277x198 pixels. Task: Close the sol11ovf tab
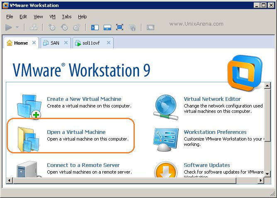click(109, 43)
